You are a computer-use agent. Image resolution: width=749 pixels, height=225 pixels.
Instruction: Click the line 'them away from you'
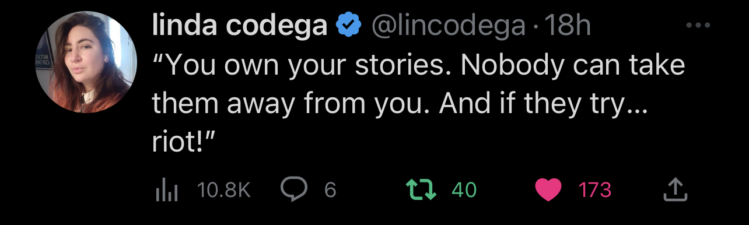(400, 105)
